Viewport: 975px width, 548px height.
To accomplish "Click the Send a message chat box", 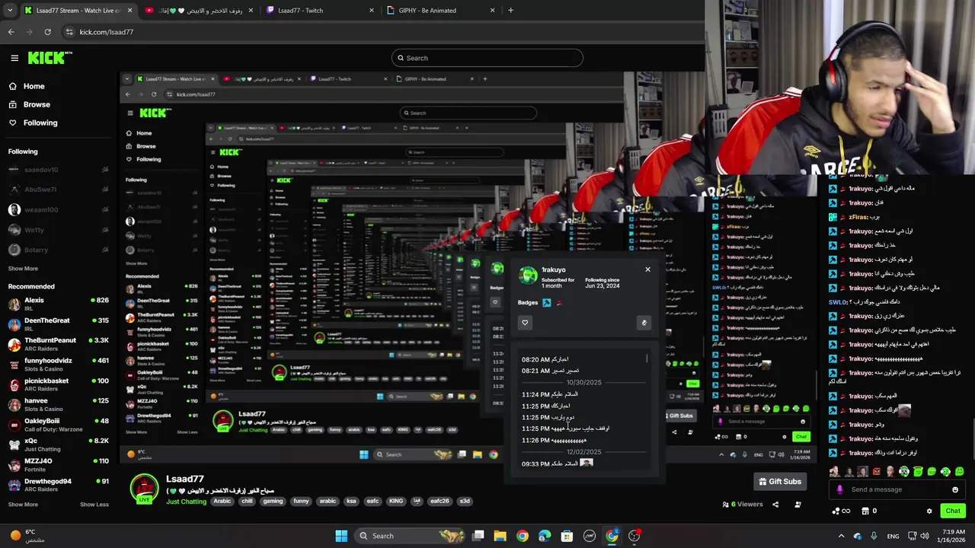I will pyautogui.click(x=896, y=489).
